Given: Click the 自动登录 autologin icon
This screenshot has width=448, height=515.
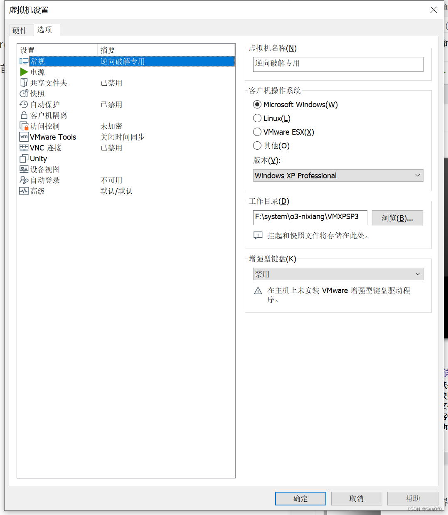Looking at the screenshot, I should pos(24,180).
